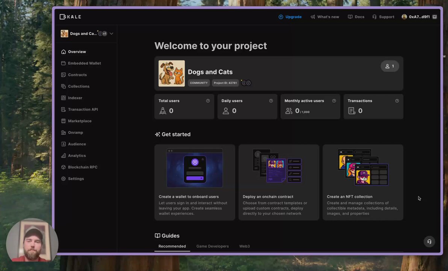Open Create an NFT collection card
448x271 pixels.
coord(363,182)
